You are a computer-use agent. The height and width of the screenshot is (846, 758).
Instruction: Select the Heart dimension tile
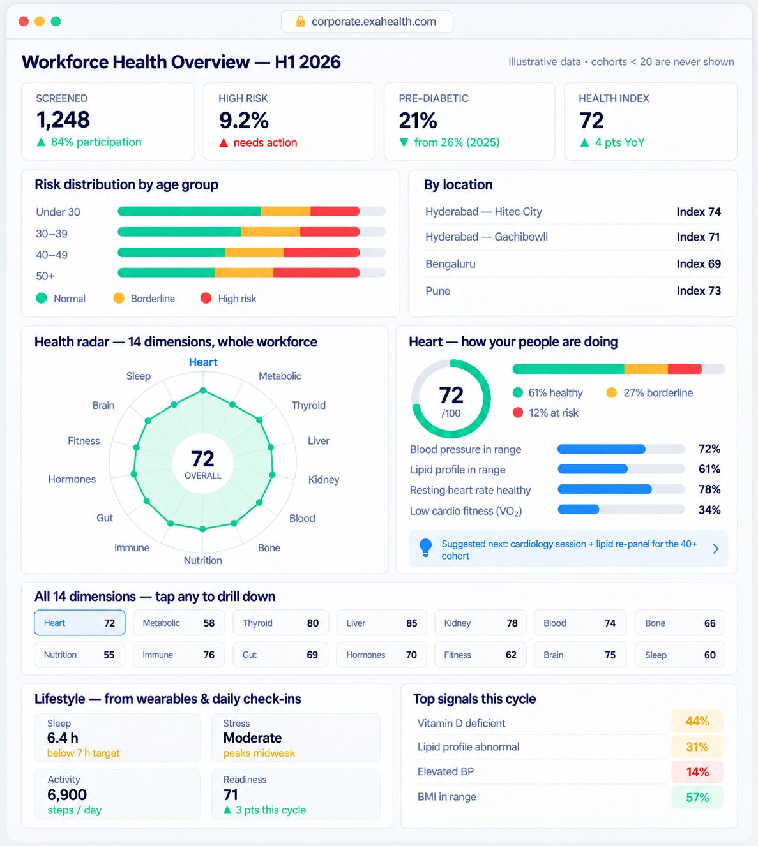click(x=80, y=623)
